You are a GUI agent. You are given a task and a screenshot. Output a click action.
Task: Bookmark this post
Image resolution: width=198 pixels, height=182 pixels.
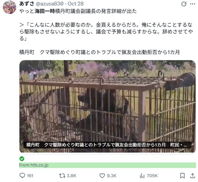tap(182, 176)
